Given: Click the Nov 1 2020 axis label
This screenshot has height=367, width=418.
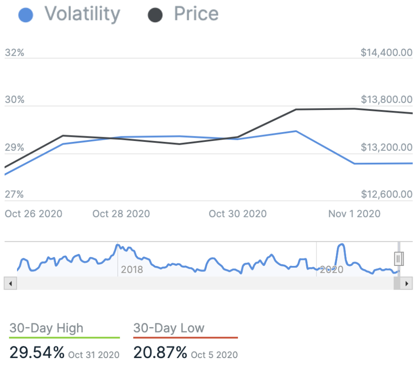Looking at the screenshot, I should point(354,213).
